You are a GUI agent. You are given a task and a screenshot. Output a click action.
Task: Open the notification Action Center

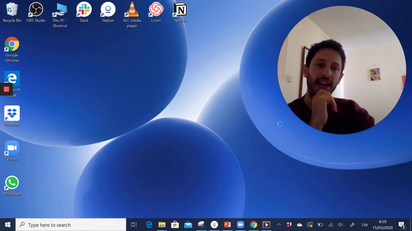(x=402, y=225)
